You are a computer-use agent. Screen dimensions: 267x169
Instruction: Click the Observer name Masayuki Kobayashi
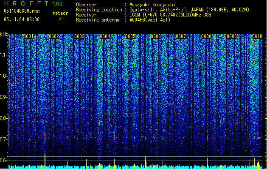coord(152,5)
